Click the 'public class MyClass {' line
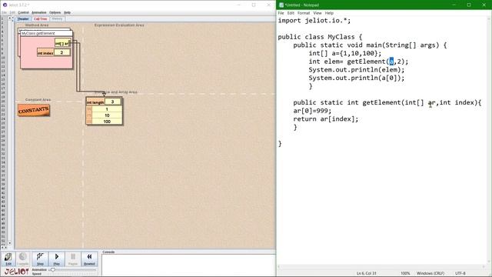 pyautogui.click(x=320, y=37)
